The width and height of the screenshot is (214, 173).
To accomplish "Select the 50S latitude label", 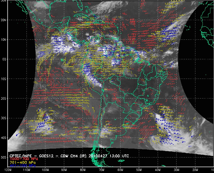I will 4,157.
